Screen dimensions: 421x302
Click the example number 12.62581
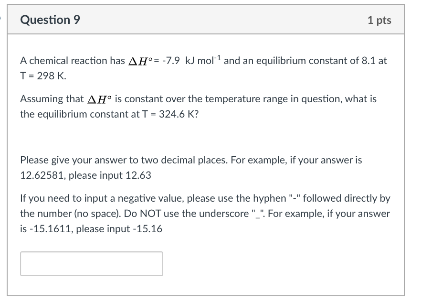coord(41,175)
